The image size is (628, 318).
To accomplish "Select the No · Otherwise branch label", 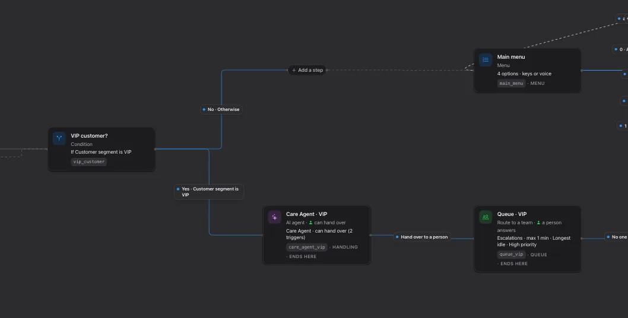I will (x=221, y=109).
